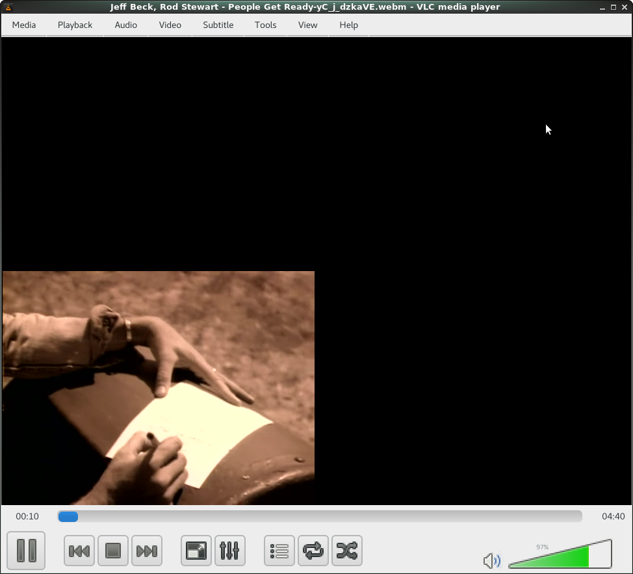Open the Tools menu
Image resolution: width=633 pixels, height=574 pixels.
pos(266,25)
